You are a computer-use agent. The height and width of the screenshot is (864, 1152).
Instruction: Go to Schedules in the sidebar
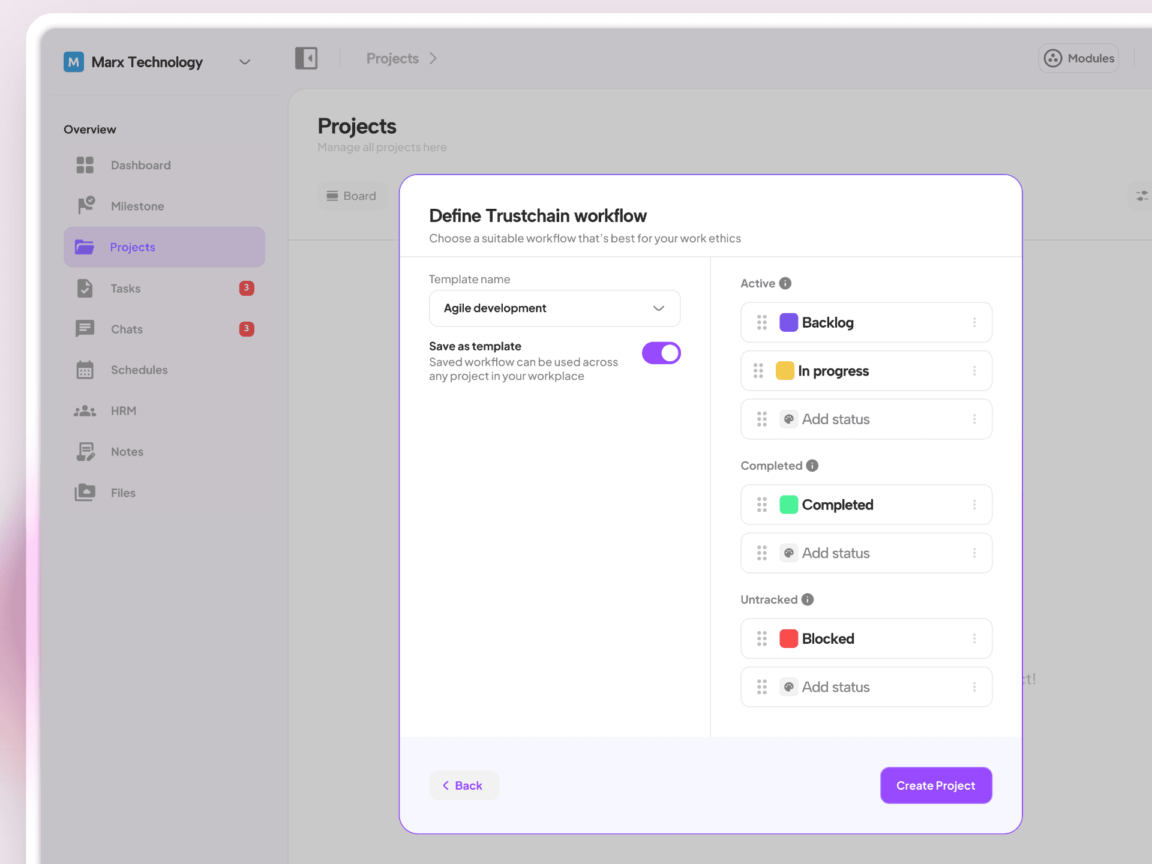(x=139, y=370)
